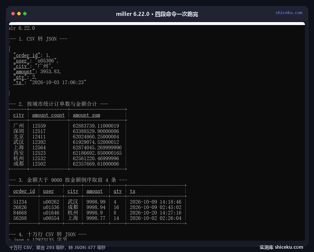Viewport: 314px width, 252px height.
Task: Click the amount value 9998.77
Action: pos(96,218)
